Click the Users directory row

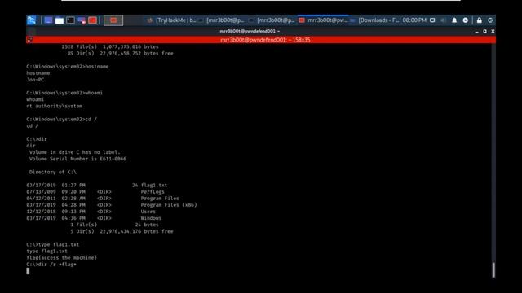[x=91, y=212]
